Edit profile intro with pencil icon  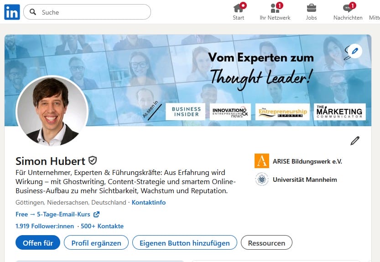(x=355, y=141)
